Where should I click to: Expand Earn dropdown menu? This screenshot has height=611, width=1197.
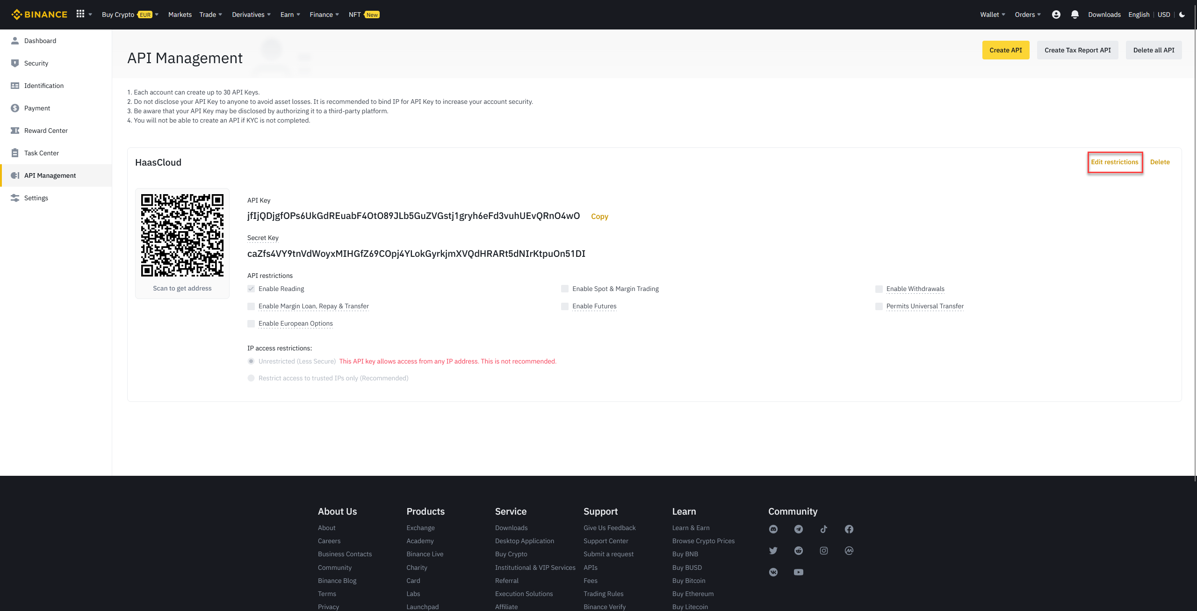(x=290, y=15)
